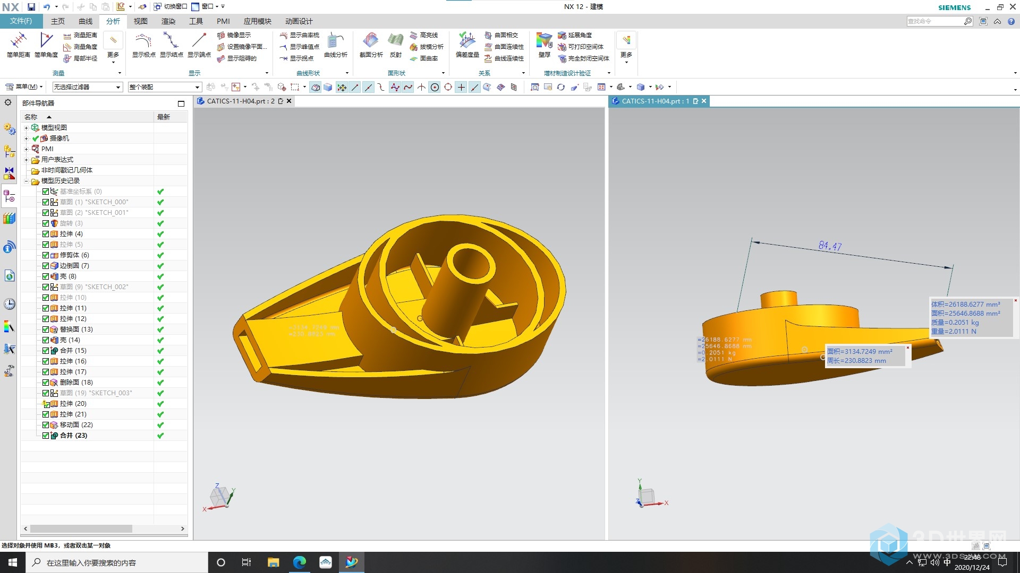Toggle checkbox for 拉伸 (4)

[46, 234]
